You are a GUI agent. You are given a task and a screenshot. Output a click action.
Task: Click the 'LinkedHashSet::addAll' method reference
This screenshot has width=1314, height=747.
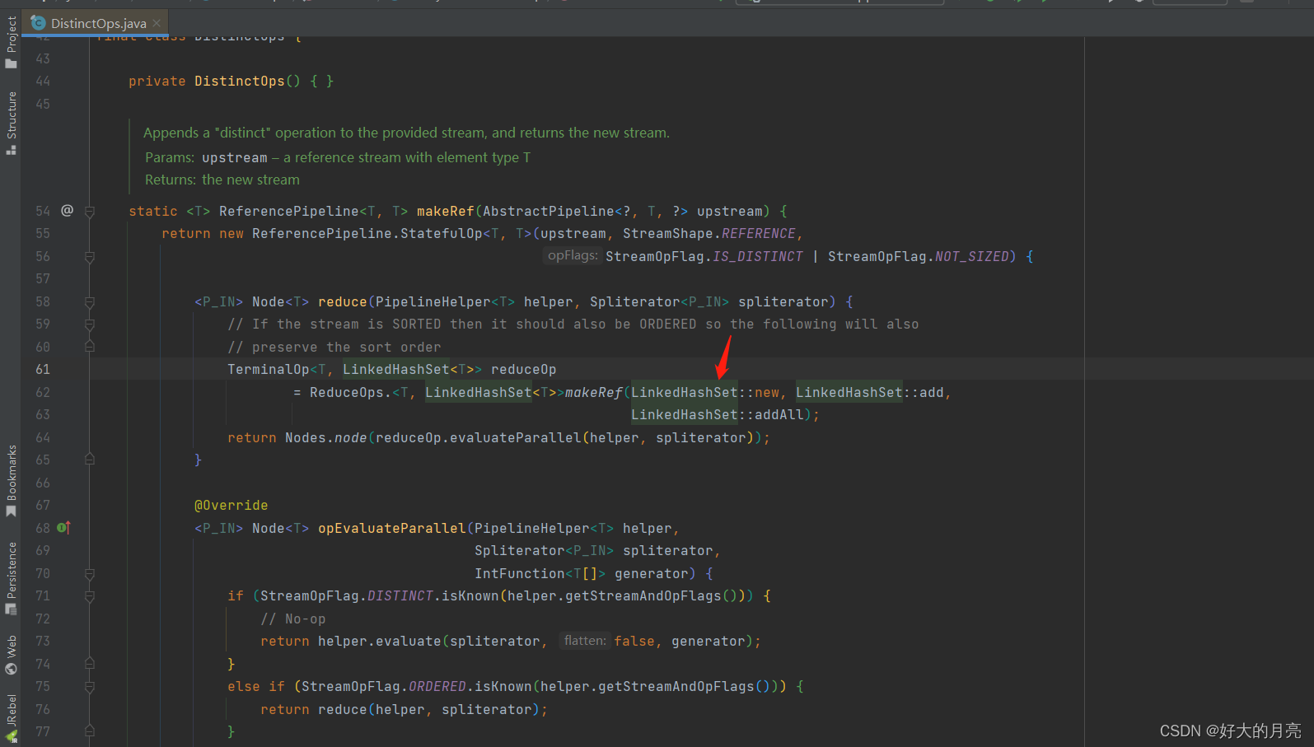[x=718, y=414]
